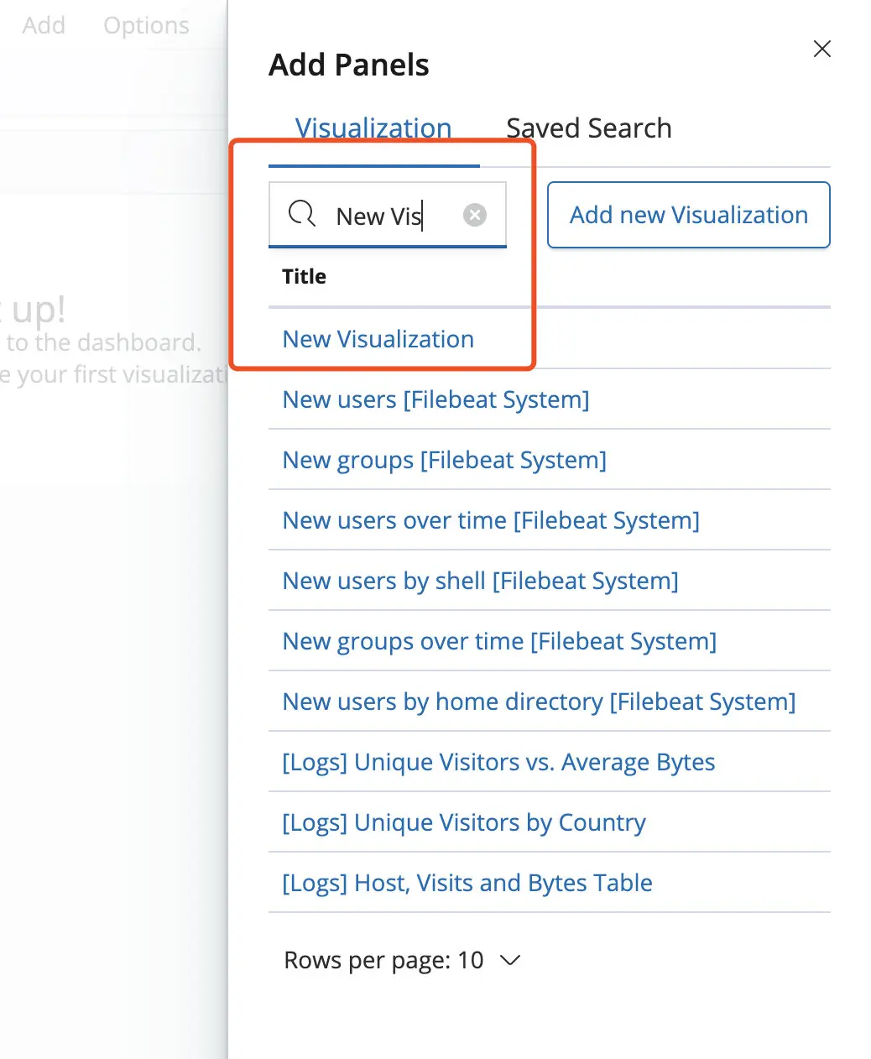Image resolution: width=871 pixels, height=1059 pixels.
Task: Add New users by home directory
Action: click(539, 702)
